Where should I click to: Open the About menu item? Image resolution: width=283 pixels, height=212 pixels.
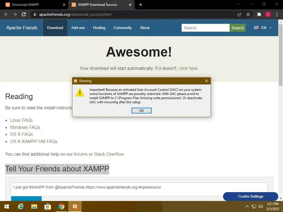click(145, 28)
